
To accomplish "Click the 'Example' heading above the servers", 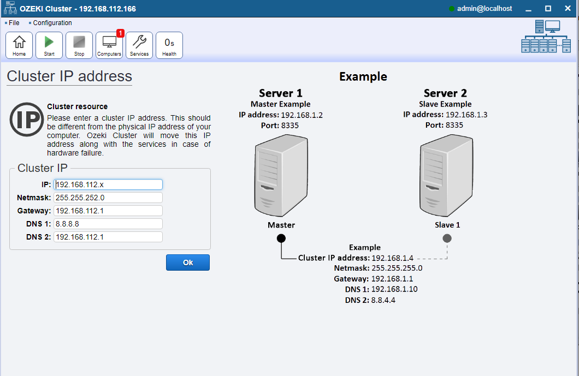I will pyautogui.click(x=363, y=77).
